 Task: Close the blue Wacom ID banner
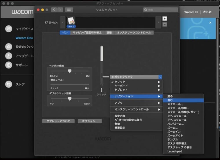point(210,23)
